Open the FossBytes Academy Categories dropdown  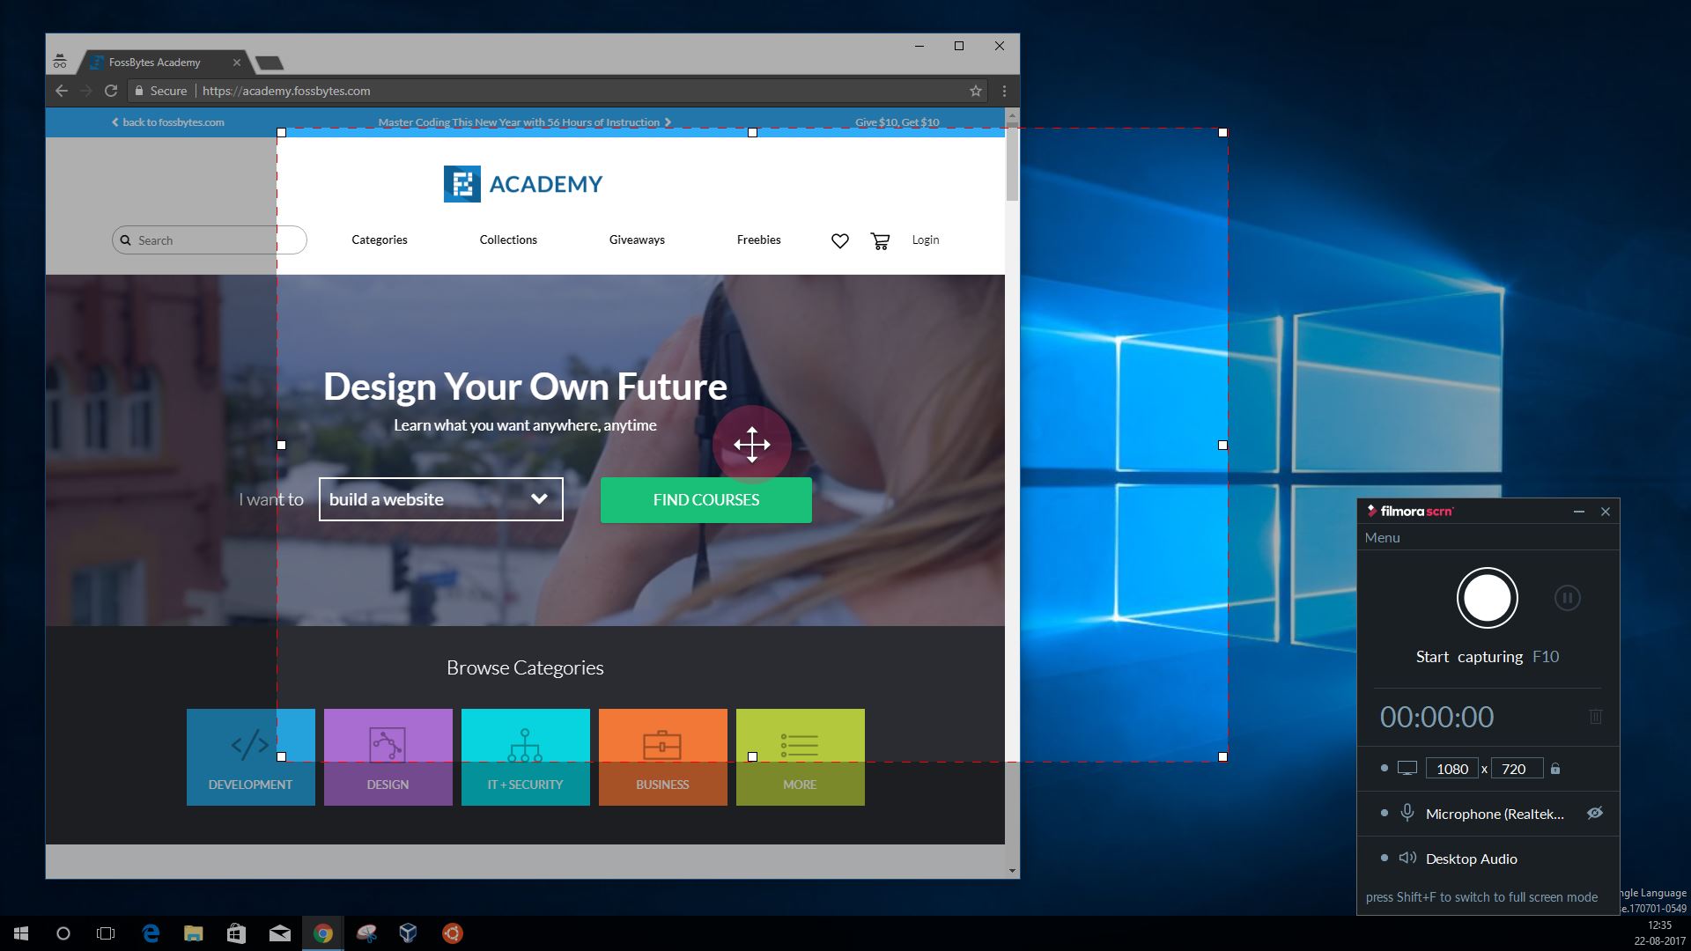tap(379, 240)
